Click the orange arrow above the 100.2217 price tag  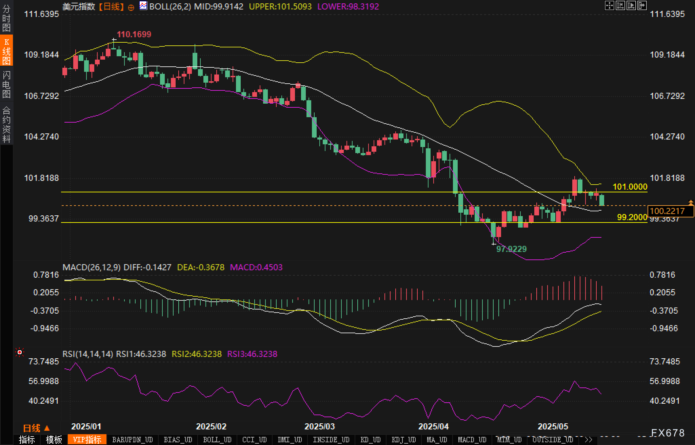(x=691, y=203)
